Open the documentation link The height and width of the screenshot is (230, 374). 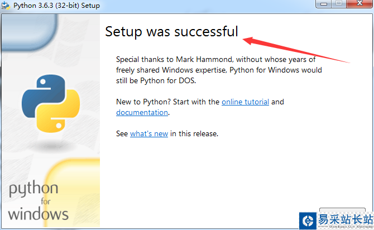[x=142, y=112]
